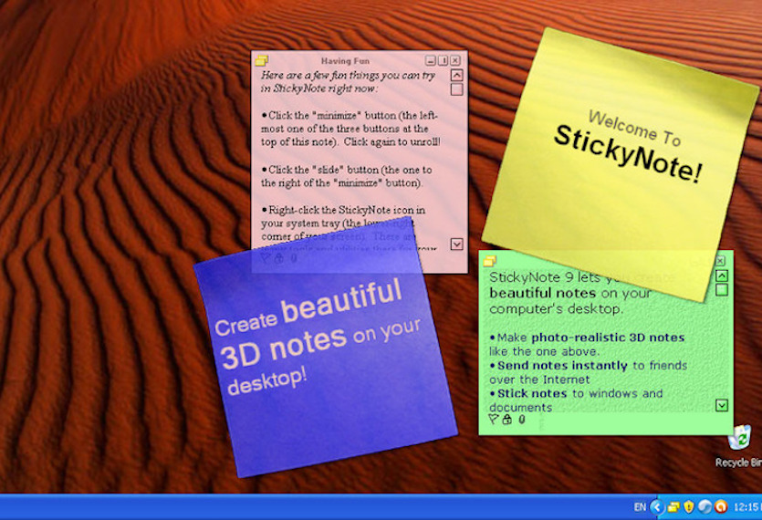Click 'StickyNote!' heading on the yellow 3D note
This screenshot has width=762, height=520.
[628, 154]
